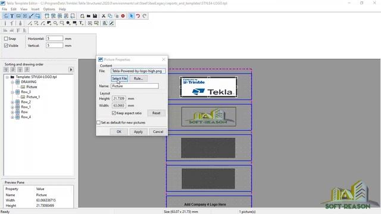This screenshot has width=381, height=214.
Task: Select the Tekla logo picture on canvas
Action: coord(209,87)
